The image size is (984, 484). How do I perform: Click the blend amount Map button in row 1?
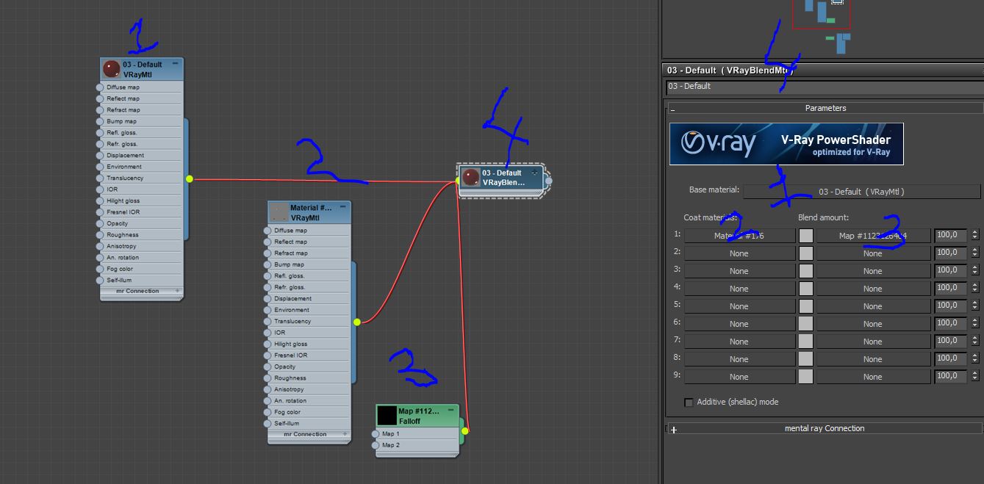[873, 236]
